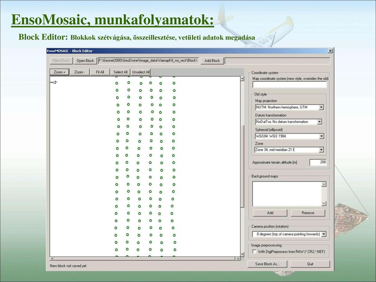Click the empty field beside Add Block

tap(277, 61)
